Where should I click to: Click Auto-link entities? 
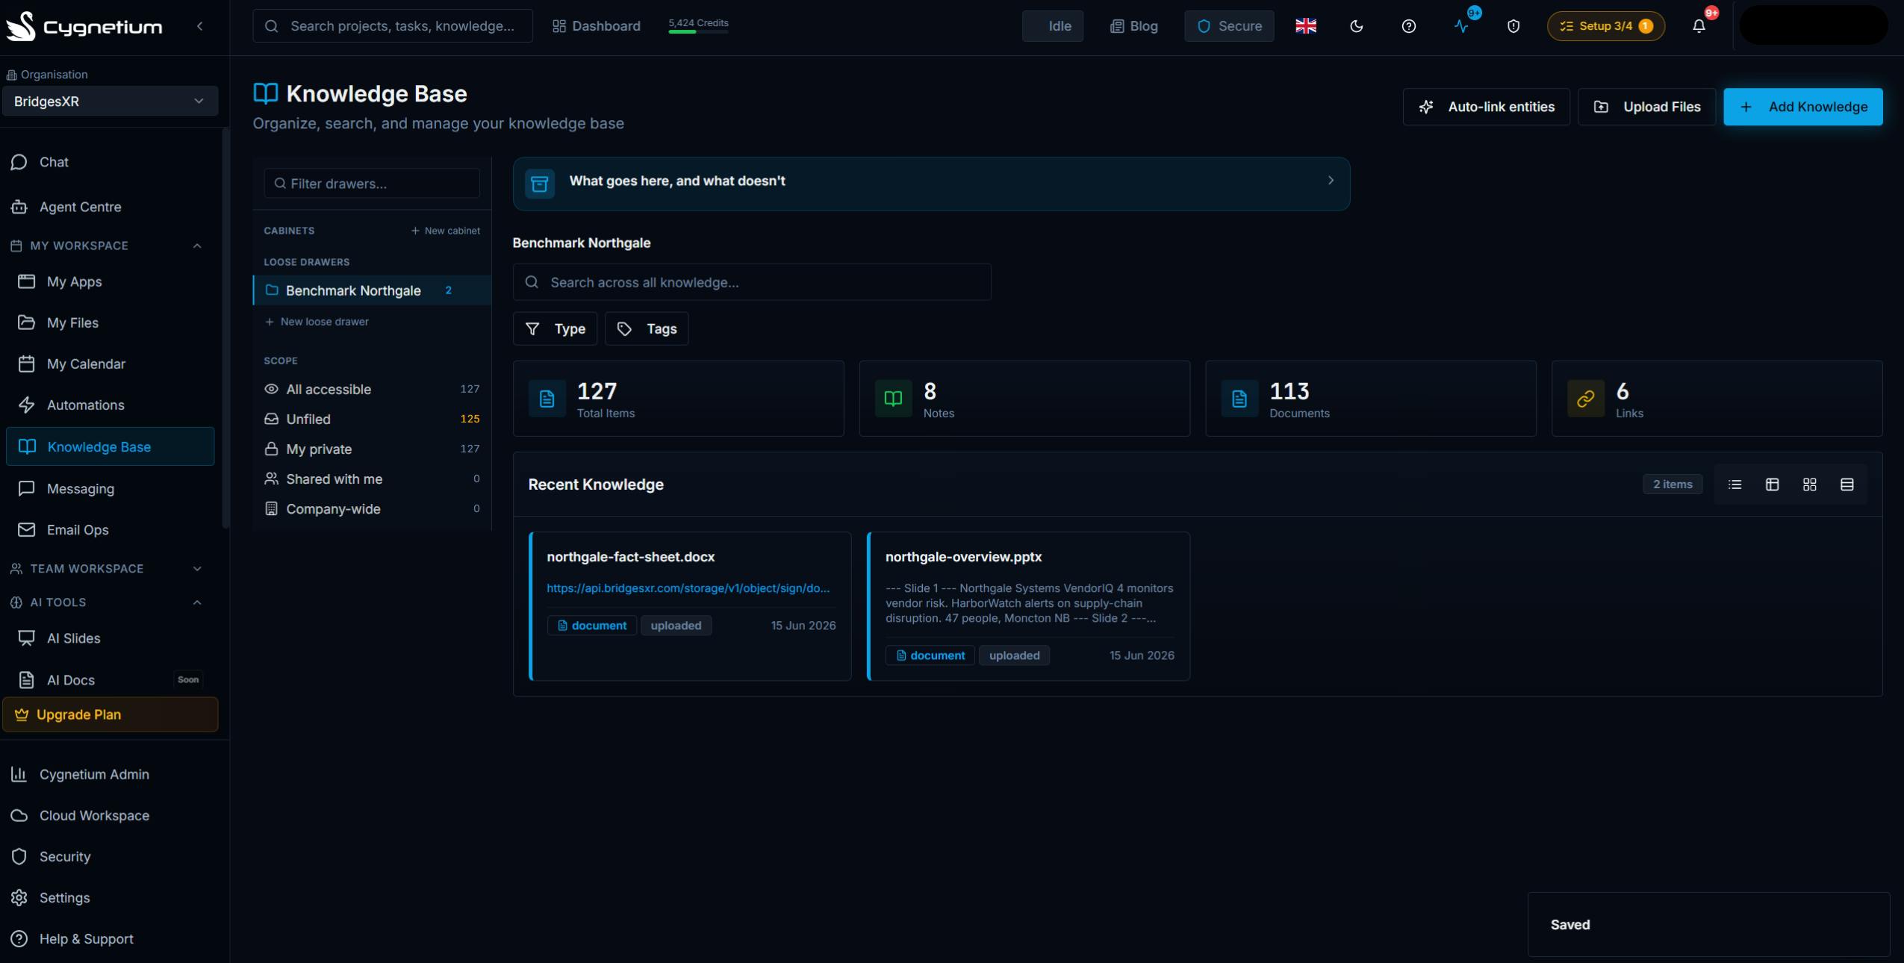(1486, 107)
